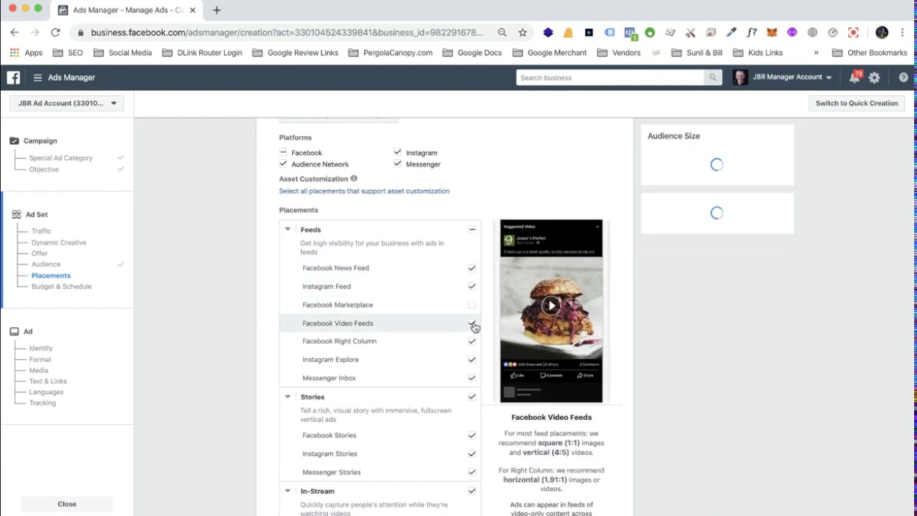This screenshot has height=516, width=917.
Task: Select Dynamic Creative in the sidebar
Action: pos(59,242)
